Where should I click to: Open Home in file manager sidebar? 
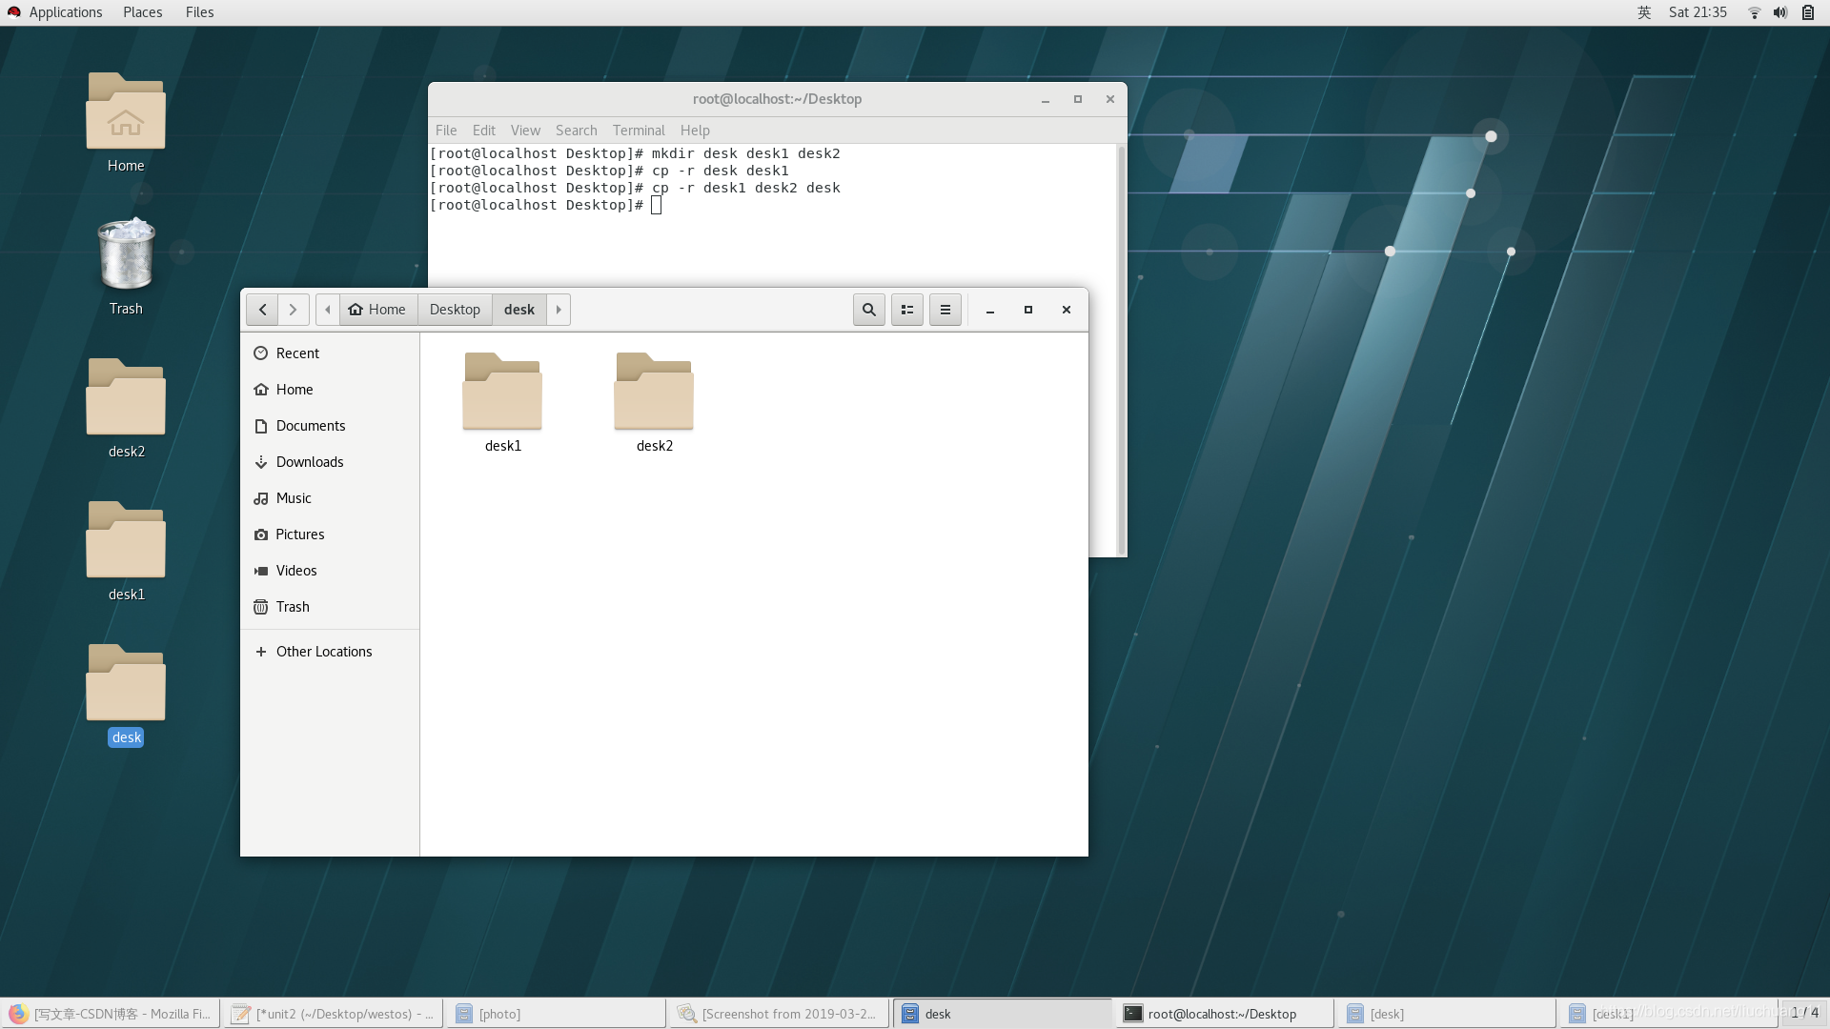(x=330, y=390)
